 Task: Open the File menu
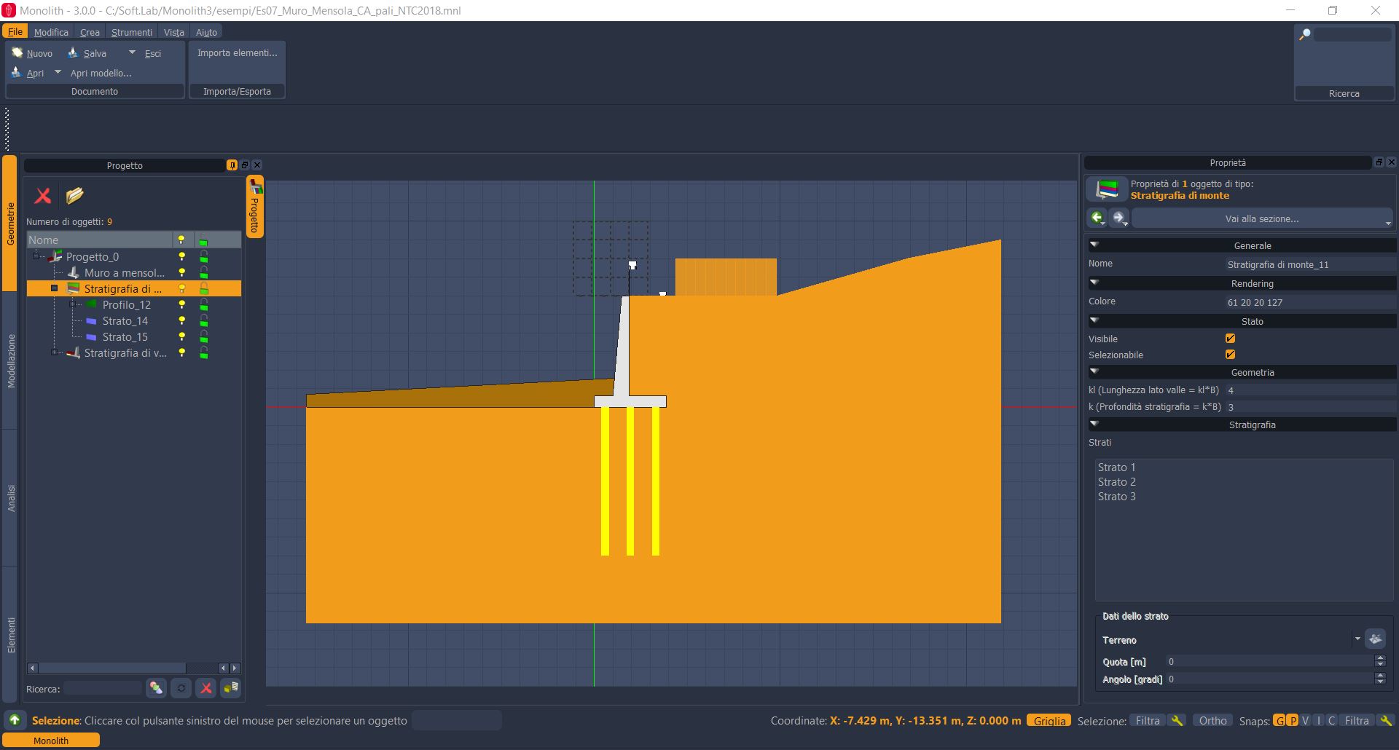(15, 32)
